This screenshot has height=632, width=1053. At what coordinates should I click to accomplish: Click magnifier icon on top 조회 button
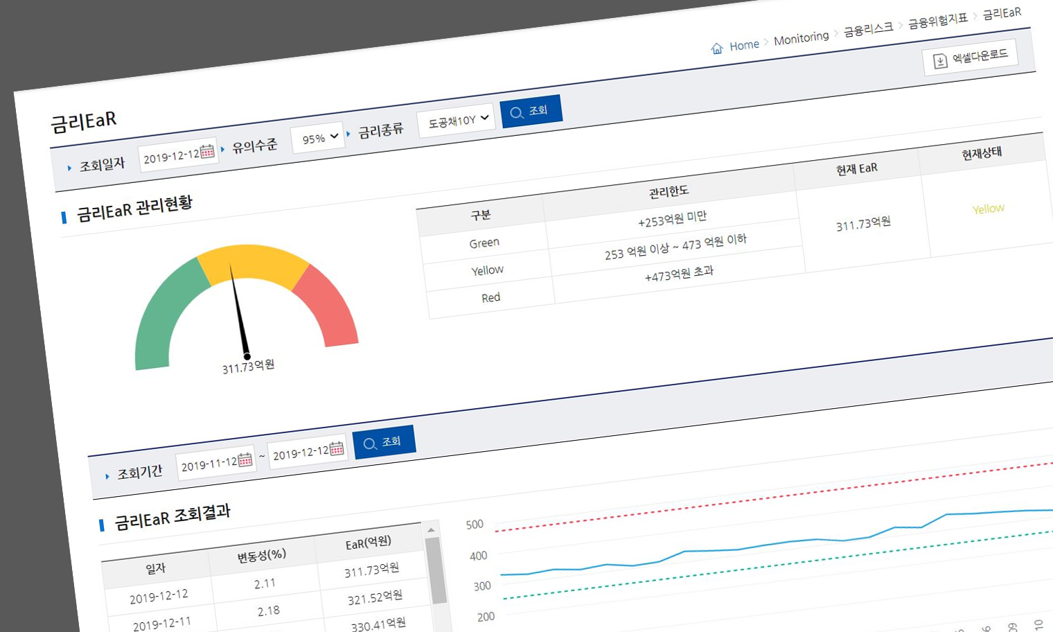[516, 113]
